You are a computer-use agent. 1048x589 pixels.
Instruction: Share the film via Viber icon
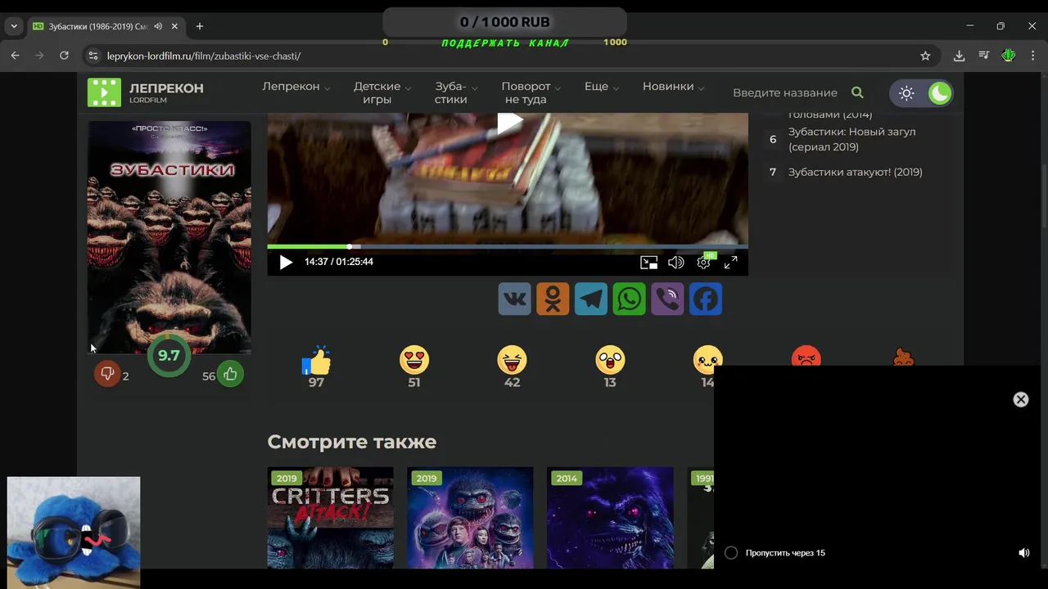pyautogui.click(x=667, y=299)
